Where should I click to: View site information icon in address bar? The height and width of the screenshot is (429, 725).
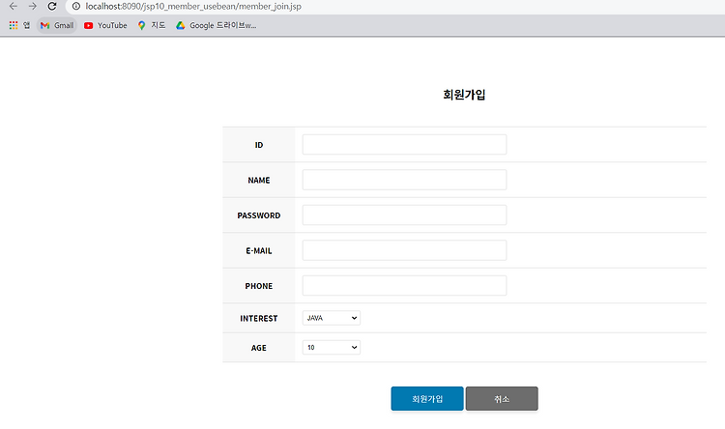tap(76, 6)
